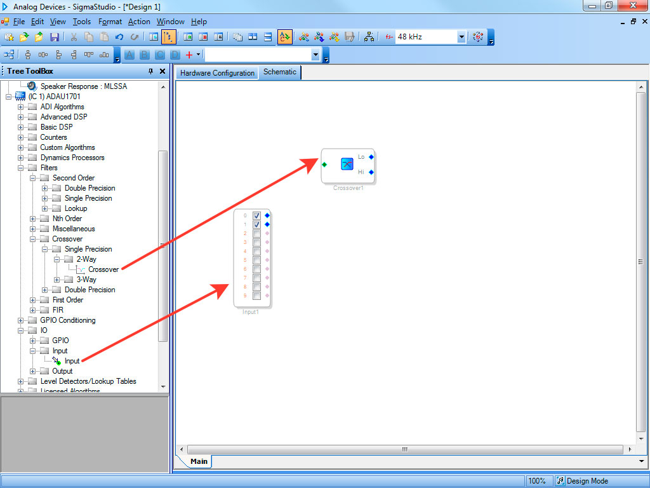Select the Input item in the IO tree
This screenshot has width=650, height=488.
click(x=72, y=361)
